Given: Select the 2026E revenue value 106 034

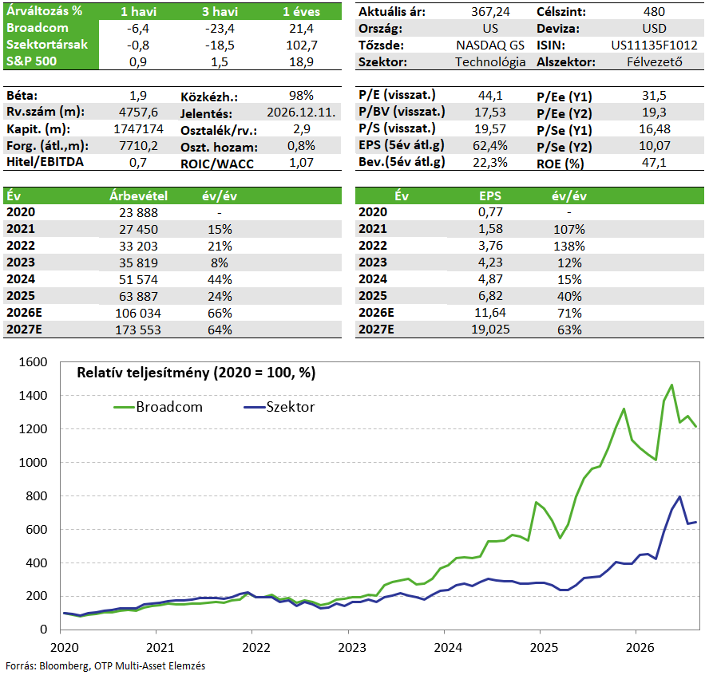Looking at the screenshot, I should point(138,313).
